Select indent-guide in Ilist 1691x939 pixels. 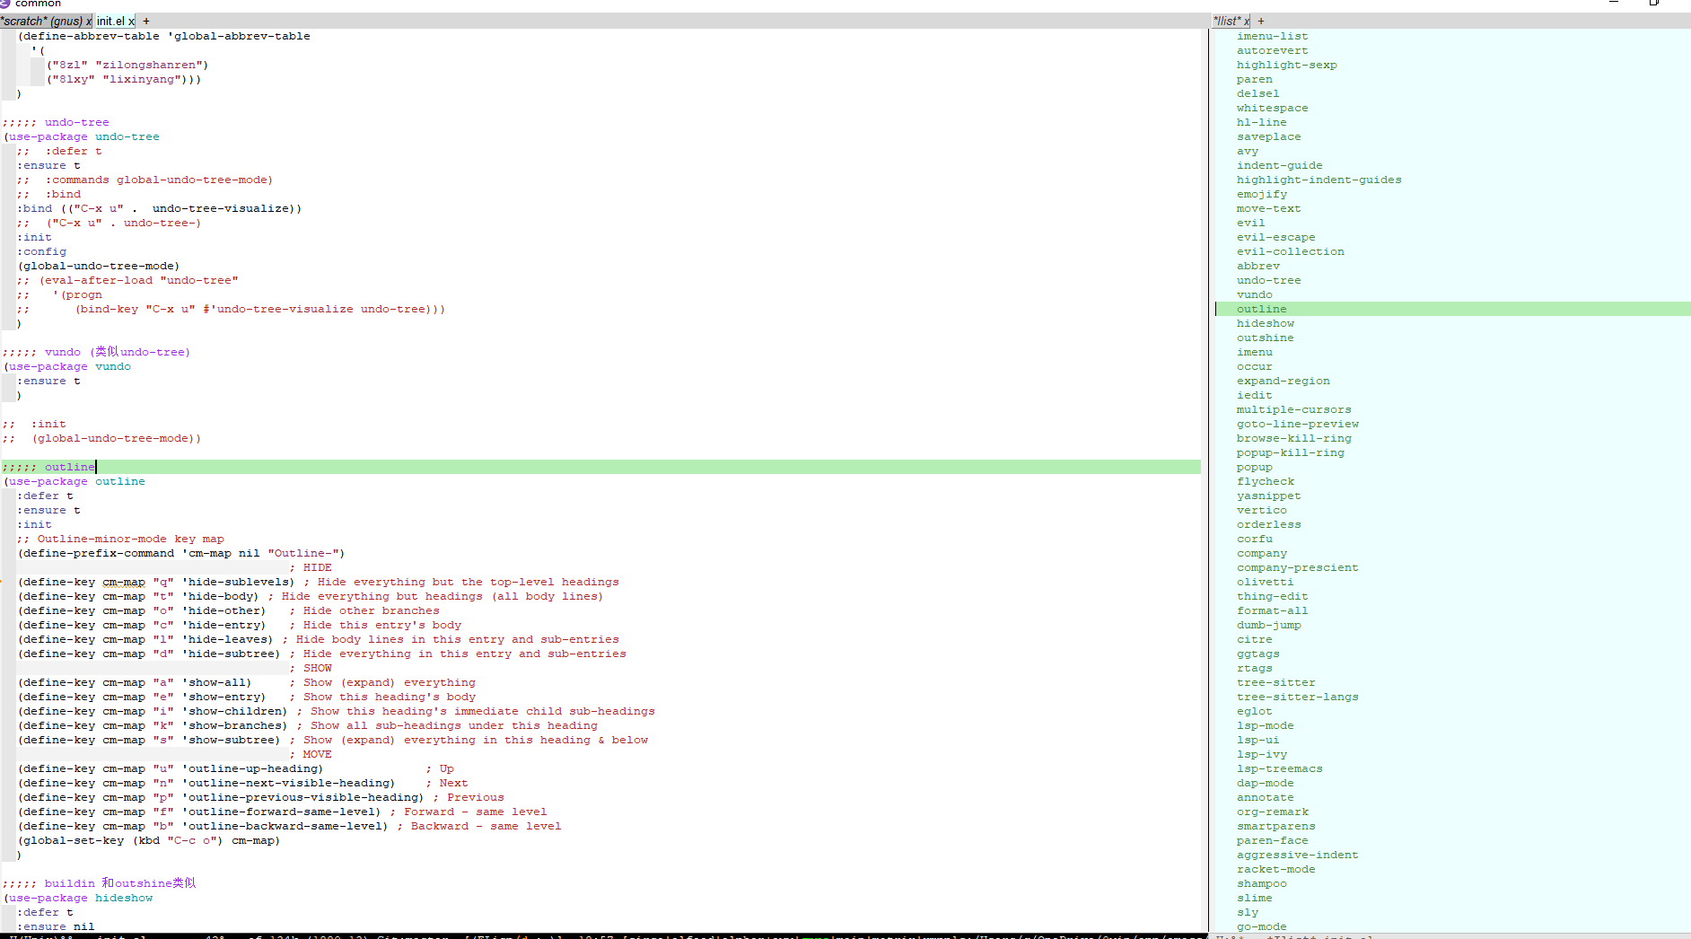pos(1279,165)
